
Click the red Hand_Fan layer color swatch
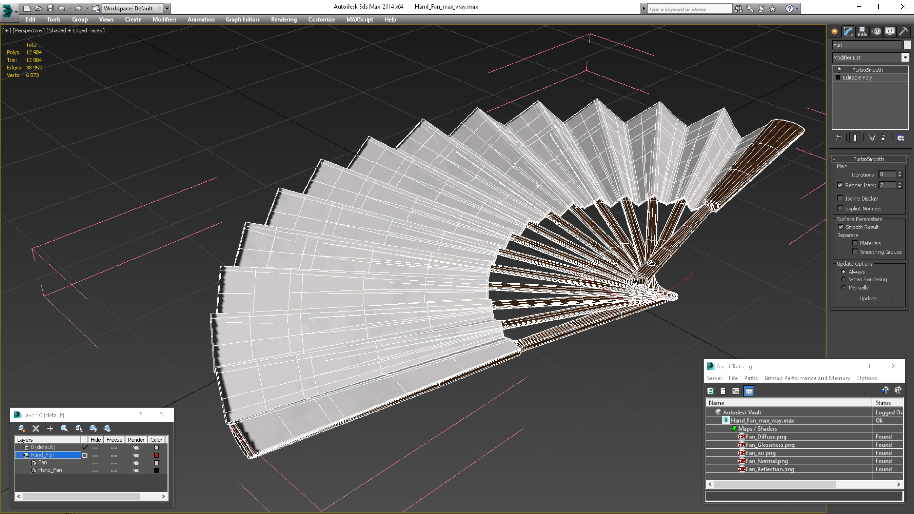tap(156, 455)
